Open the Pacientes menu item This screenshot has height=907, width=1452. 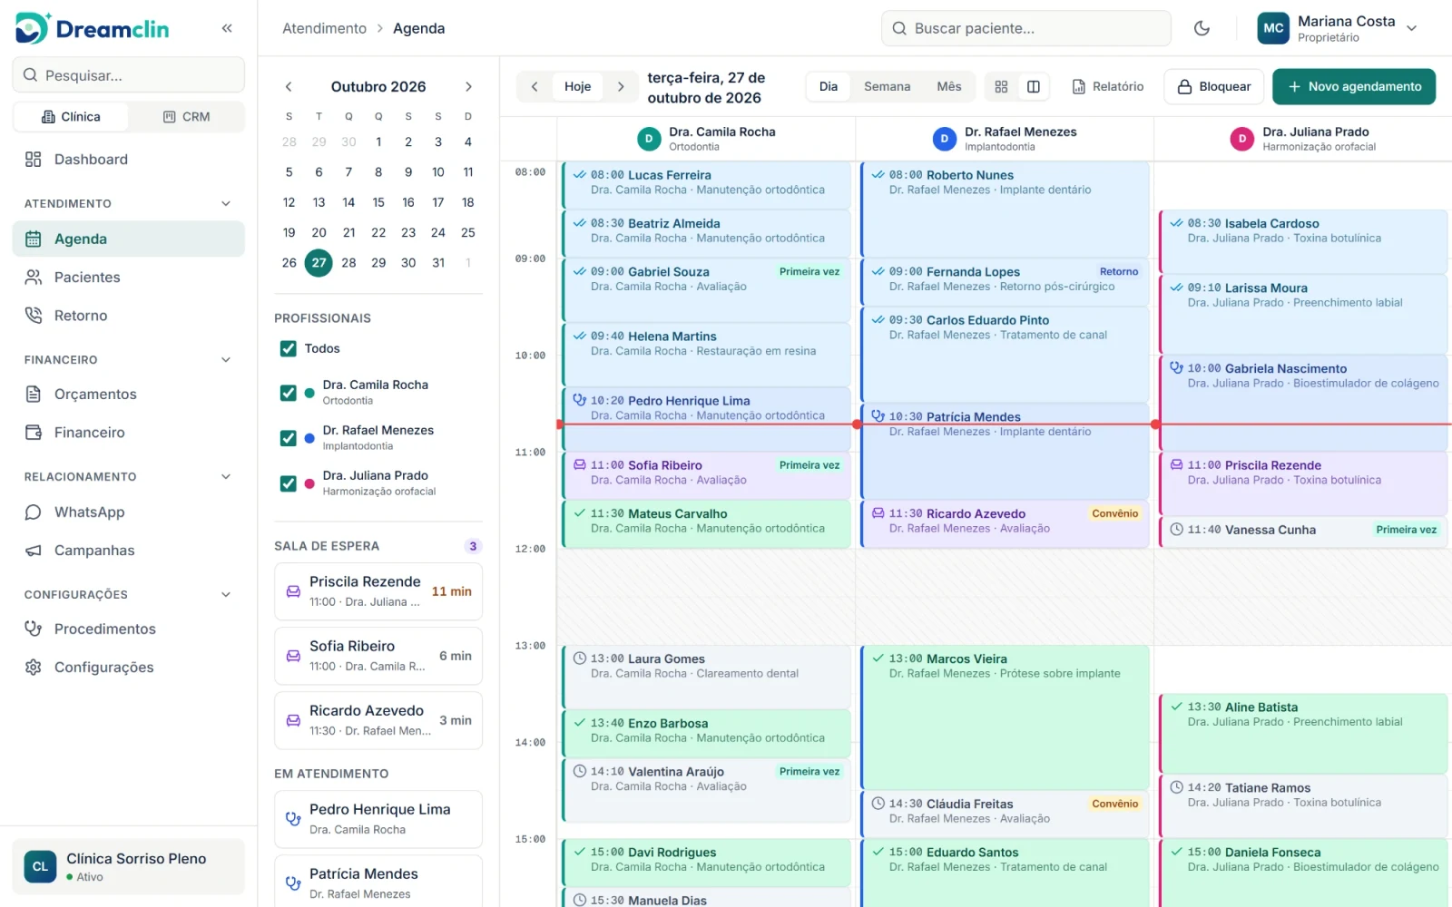128,278
